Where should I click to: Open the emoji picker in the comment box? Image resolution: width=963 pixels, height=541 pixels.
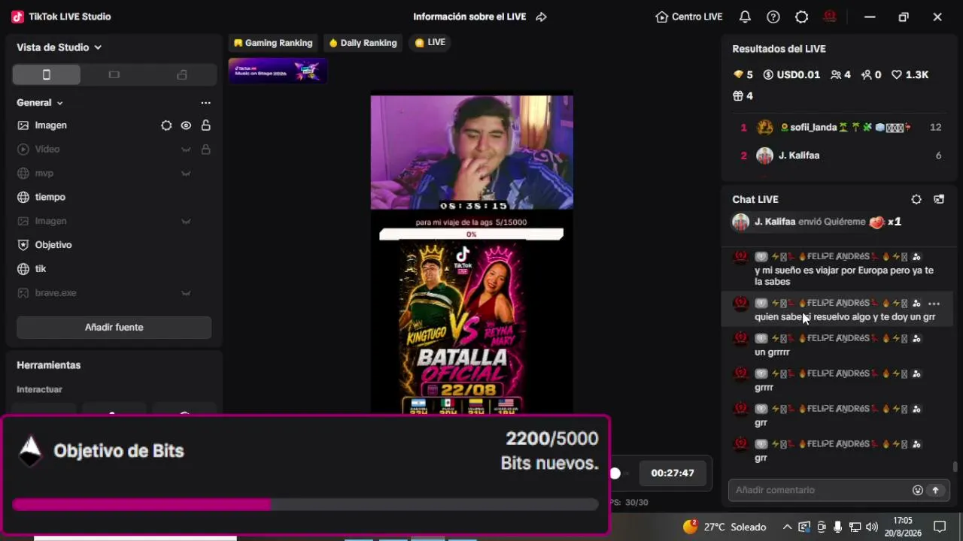(918, 490)
